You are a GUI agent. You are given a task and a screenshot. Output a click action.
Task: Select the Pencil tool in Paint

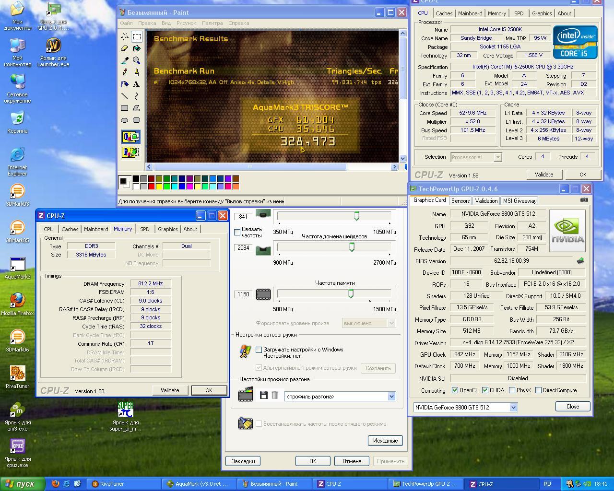click(125, 72)
